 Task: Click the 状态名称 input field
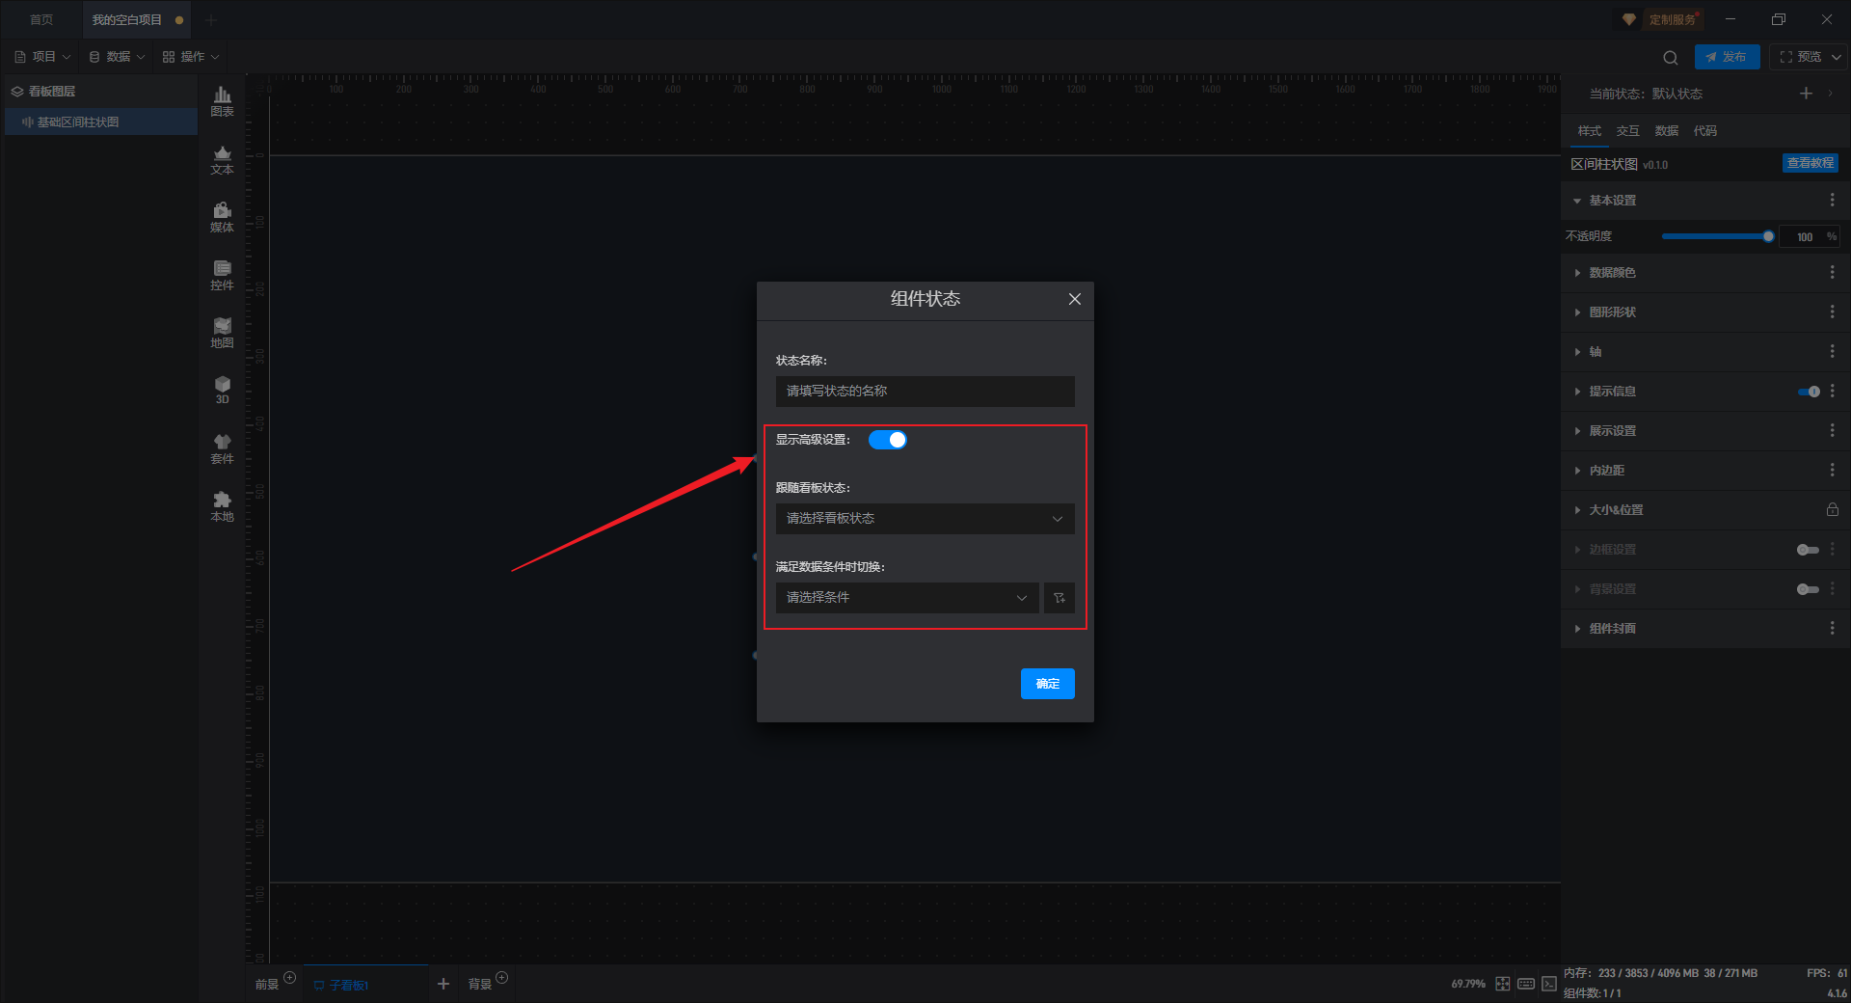pos(925,392)
